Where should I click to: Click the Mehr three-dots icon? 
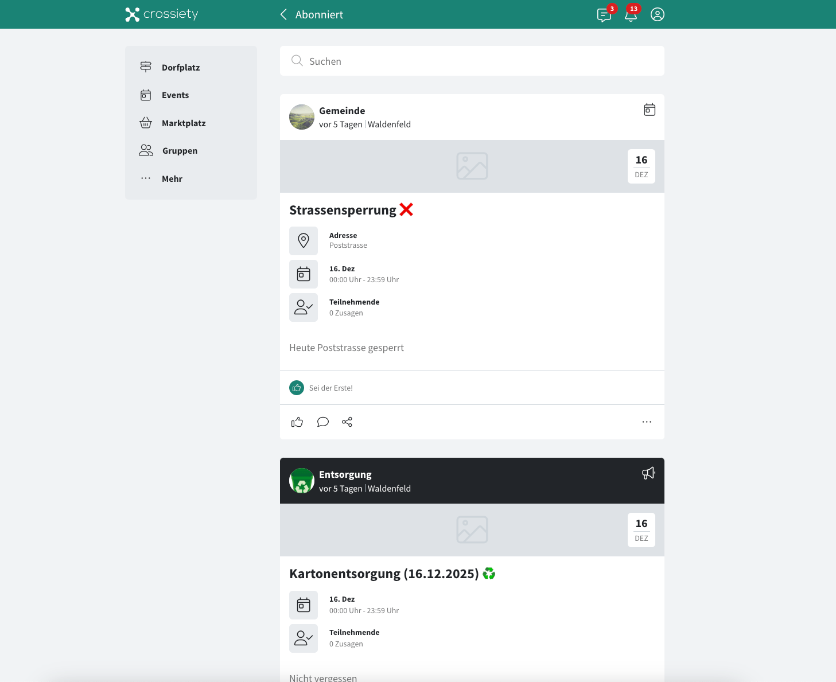coord(146,178)
